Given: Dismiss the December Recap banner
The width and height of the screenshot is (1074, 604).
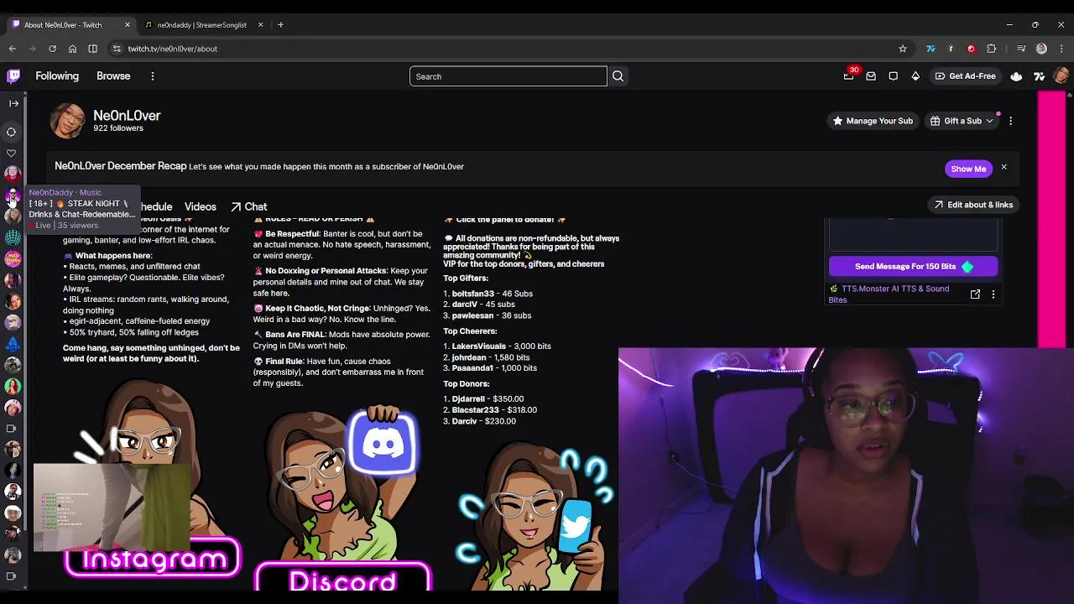Looking at the screenshot, I should [1004, 168].
